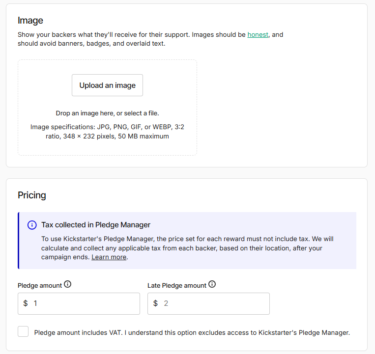
Task: Click the Pricing section heading
Action: pyautogui.click(x=32, y=195)
